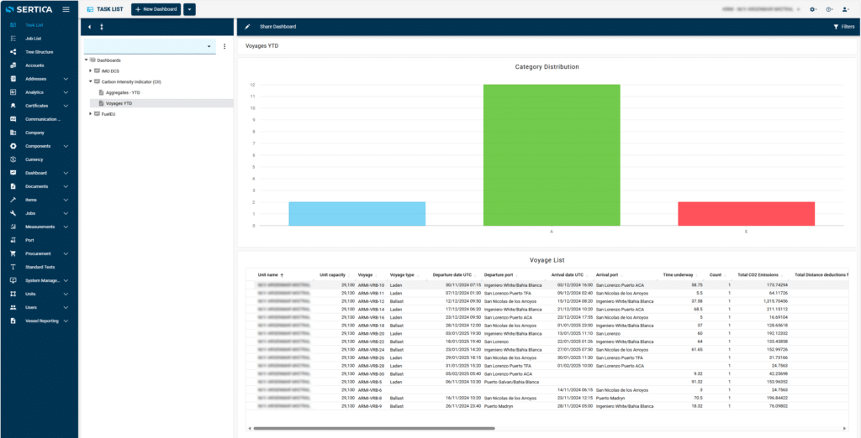Collapse the dashboard tree panel arrow
The image size is (861, 438).
pos(89,27)
